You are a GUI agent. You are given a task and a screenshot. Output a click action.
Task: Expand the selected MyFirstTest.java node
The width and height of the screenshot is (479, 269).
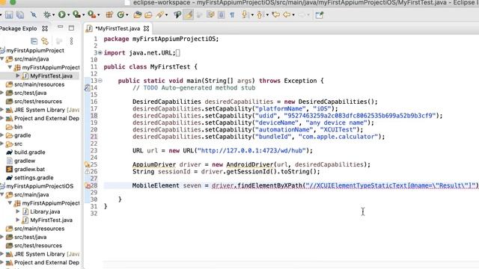(18, 75)
